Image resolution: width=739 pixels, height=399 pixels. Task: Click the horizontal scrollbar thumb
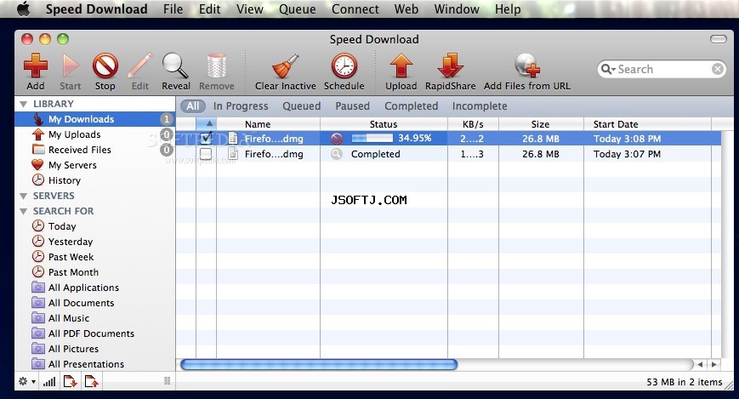point(319,364)
